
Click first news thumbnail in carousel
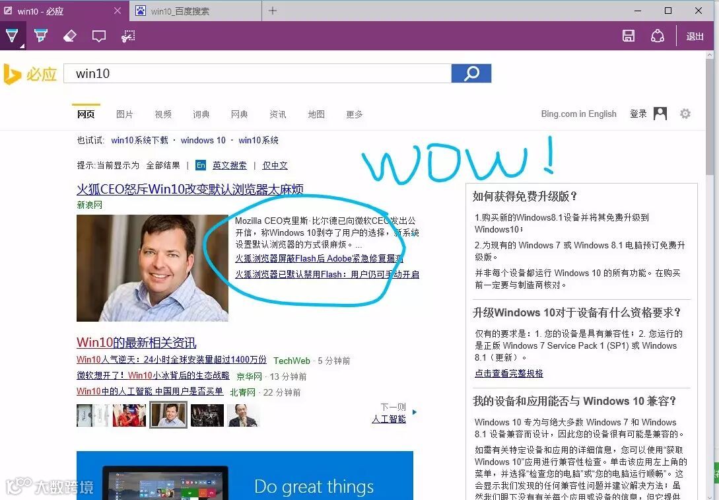click(92, 415)
